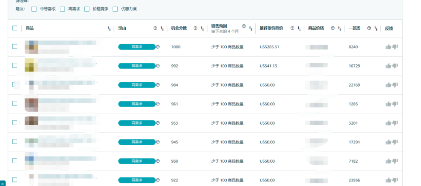Thumbs down the row with 22169

[x=395, y=85]
